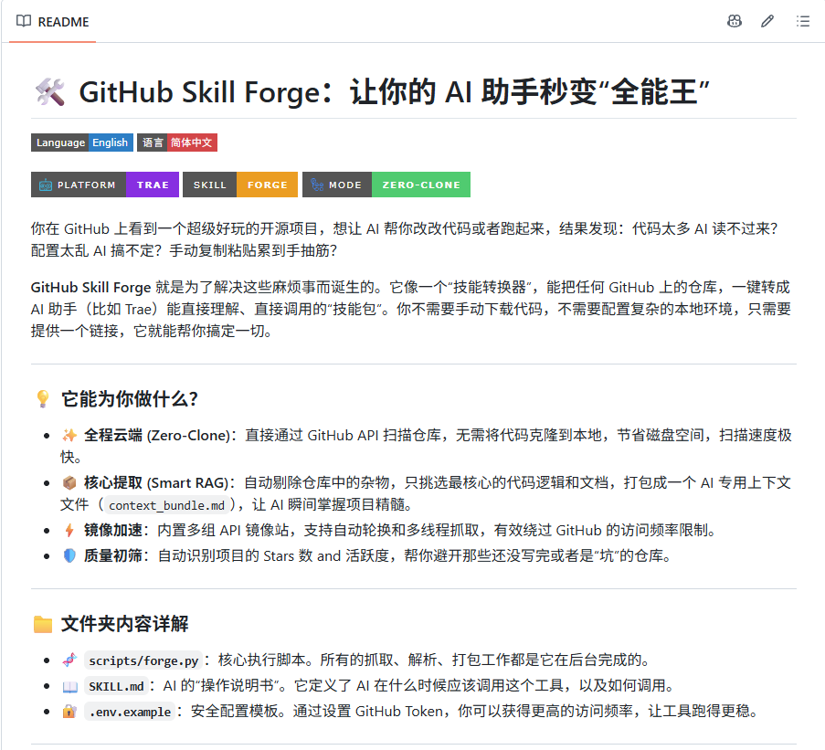The width and height of the screenshot is (825, 750).
Task: Click bold GitHub Skill Forge in second paragraph
Action: 91,287
